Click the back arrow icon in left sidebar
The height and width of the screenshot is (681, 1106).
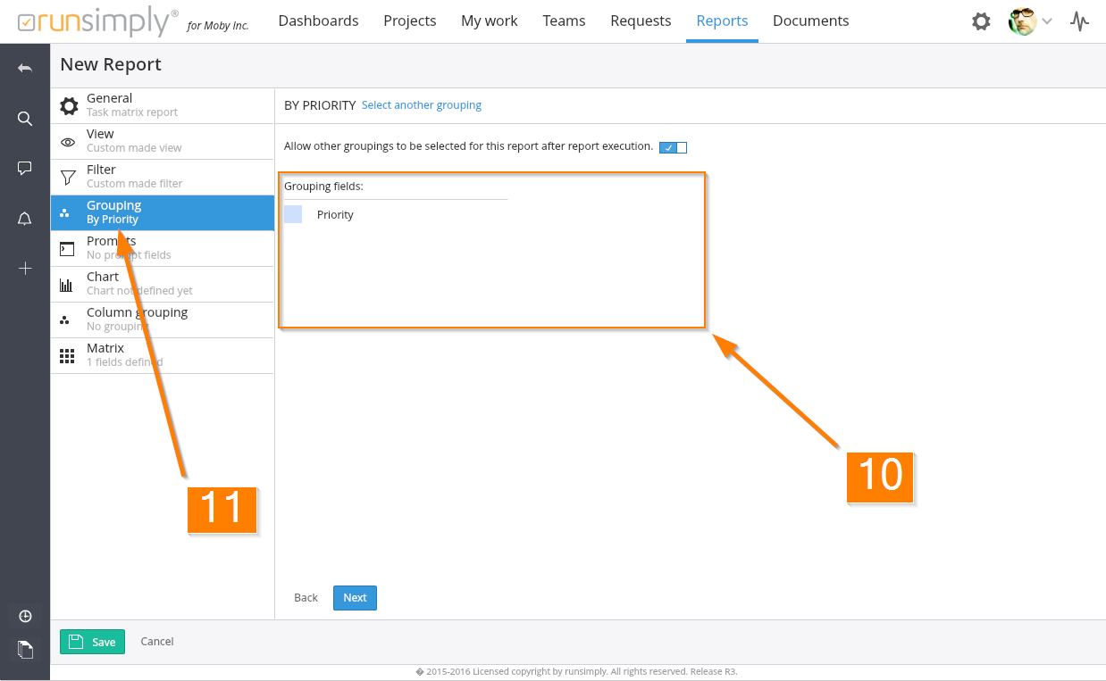(x=25, y=69)
